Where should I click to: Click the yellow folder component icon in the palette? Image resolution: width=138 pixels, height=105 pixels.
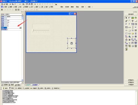pos(132,33)
